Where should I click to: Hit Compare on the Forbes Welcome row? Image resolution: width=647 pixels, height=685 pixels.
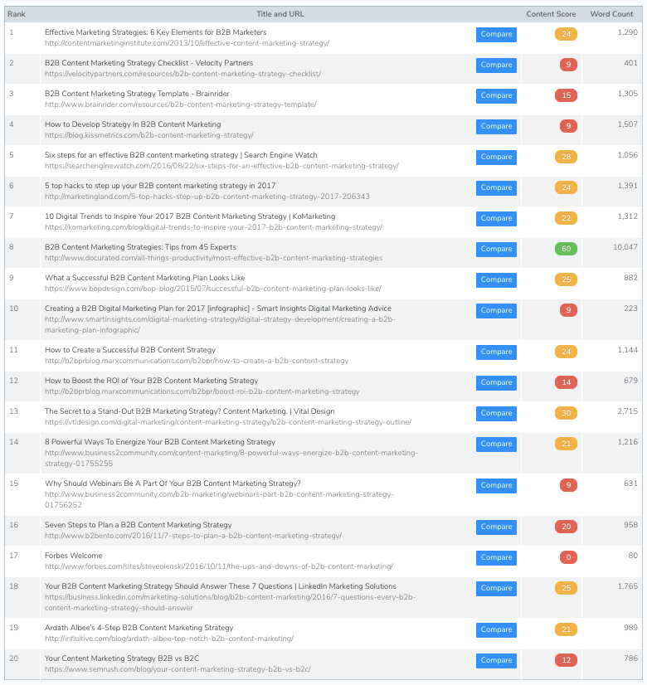[x=496, y=557]
